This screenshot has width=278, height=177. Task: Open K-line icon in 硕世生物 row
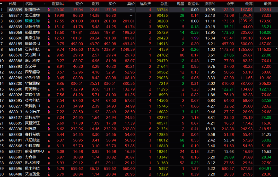(49, 21)
